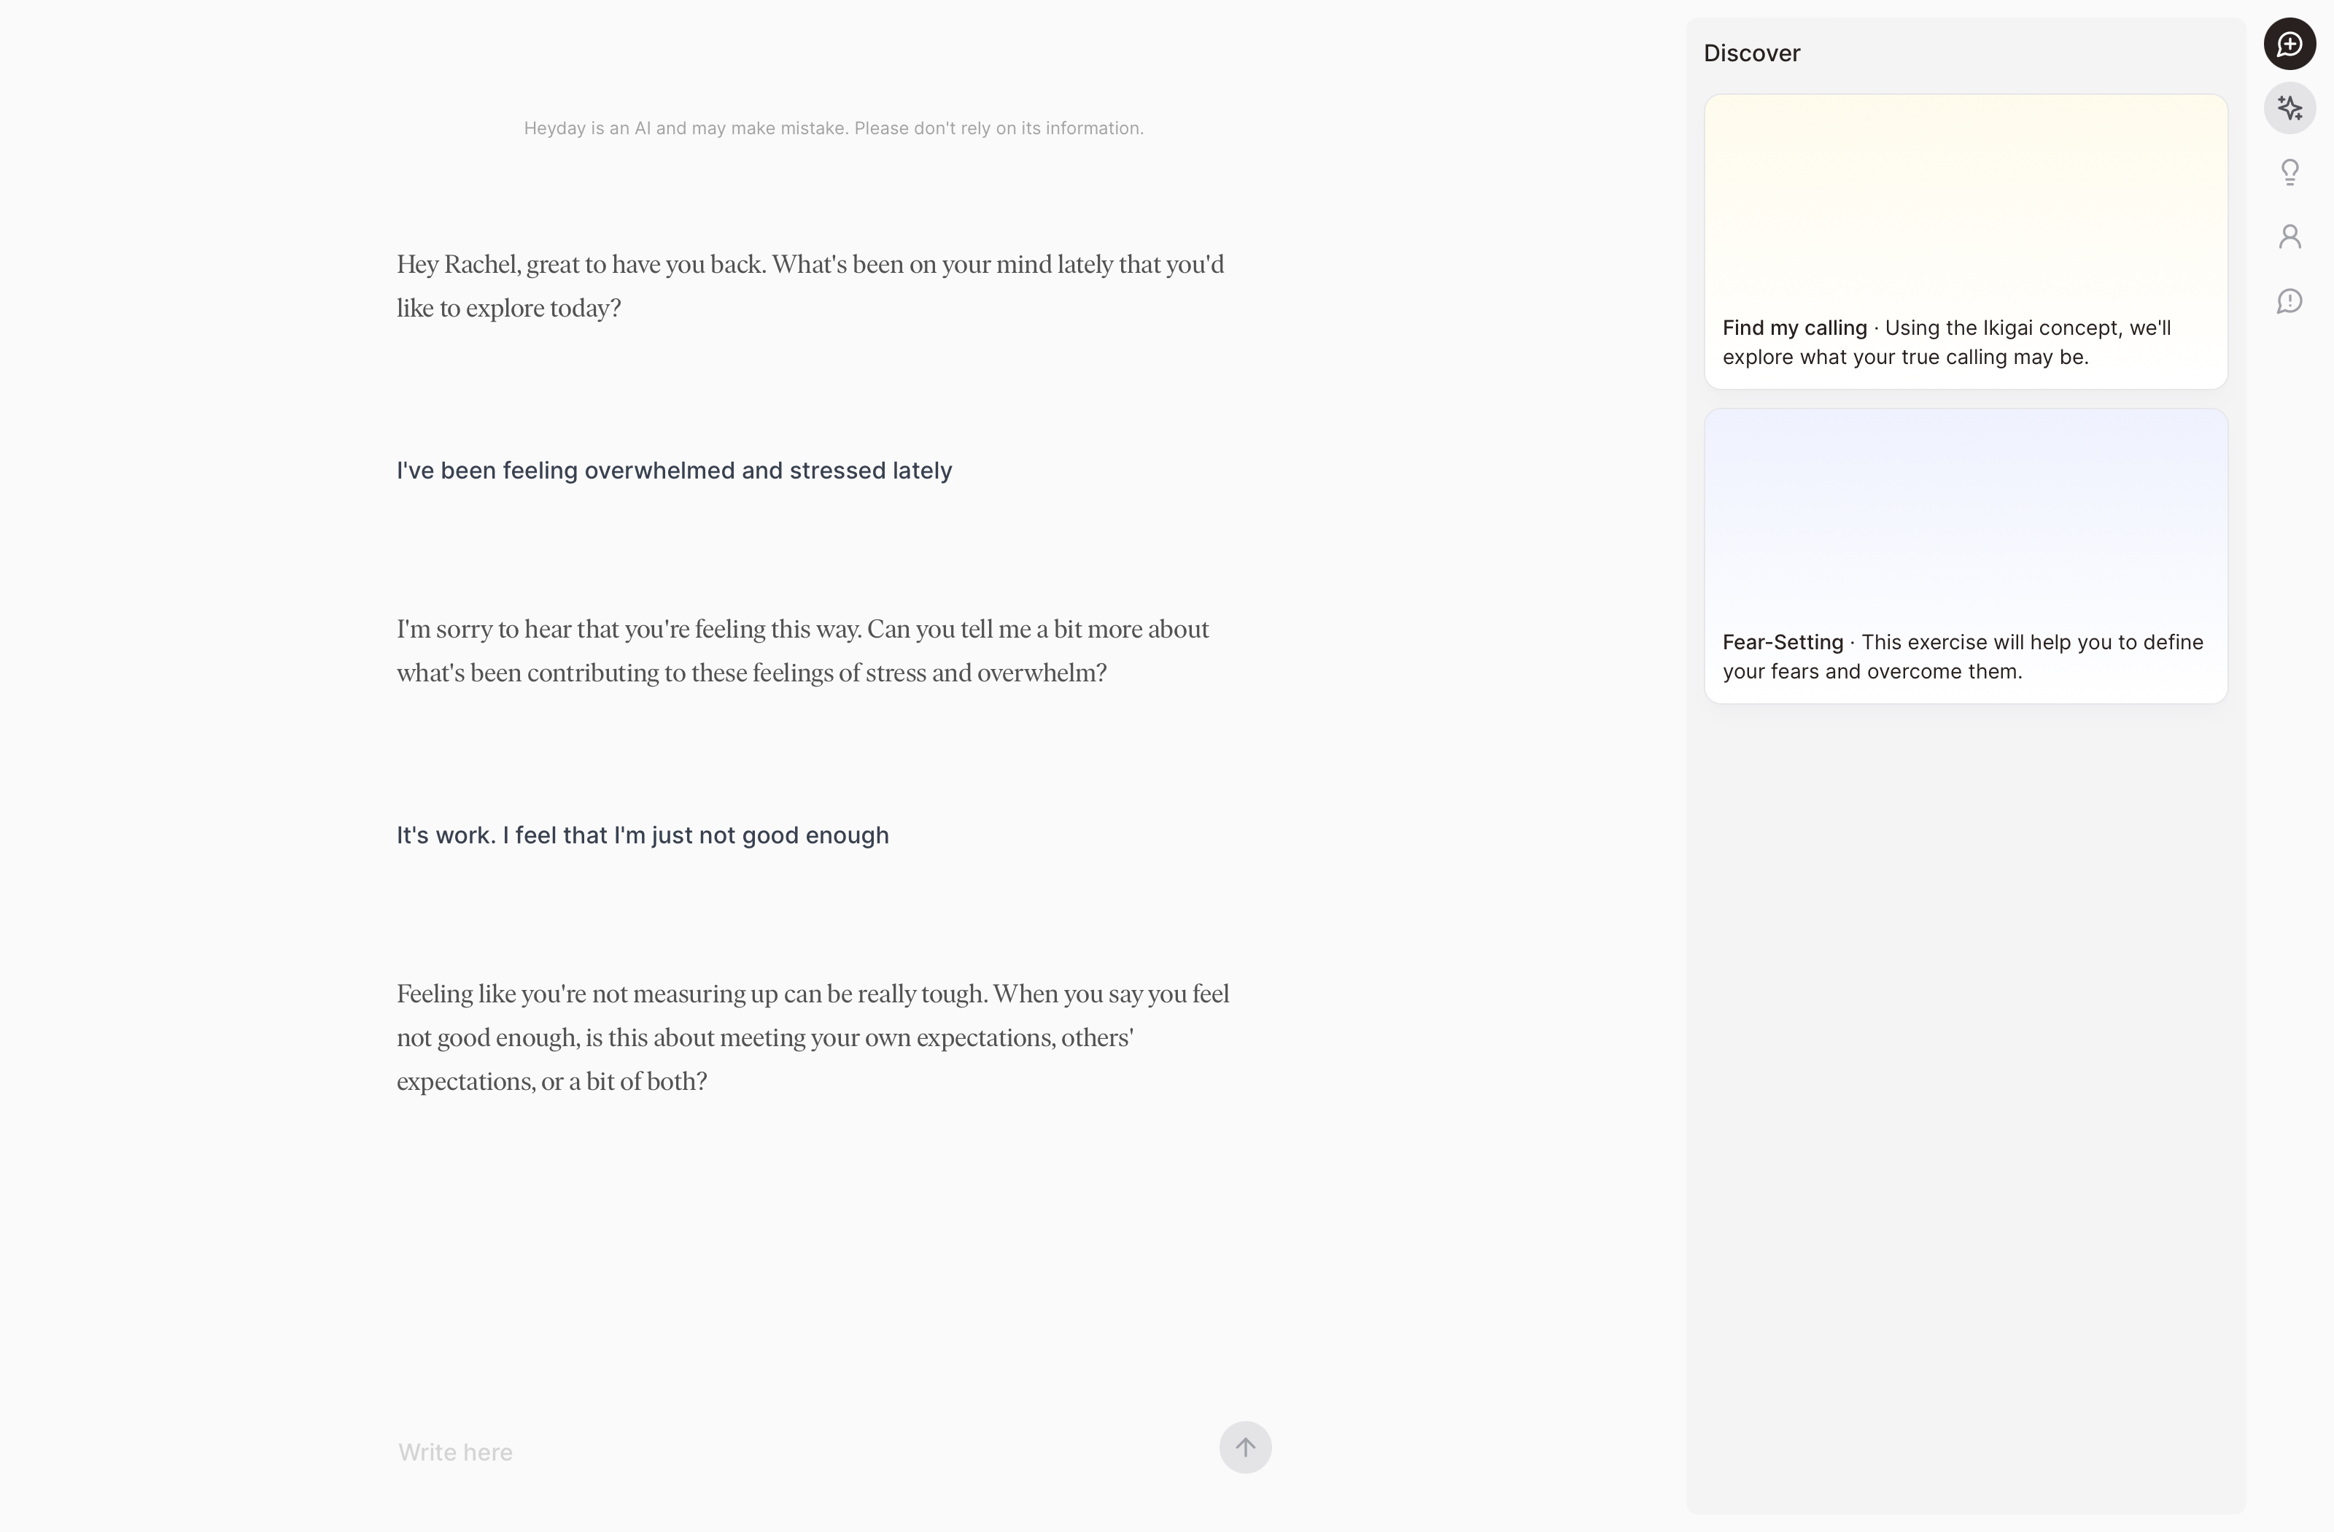This screenshot has width=2334, height=1532.
Task: Click the Heyday AI disclaimer text
Action: (833, 128)
